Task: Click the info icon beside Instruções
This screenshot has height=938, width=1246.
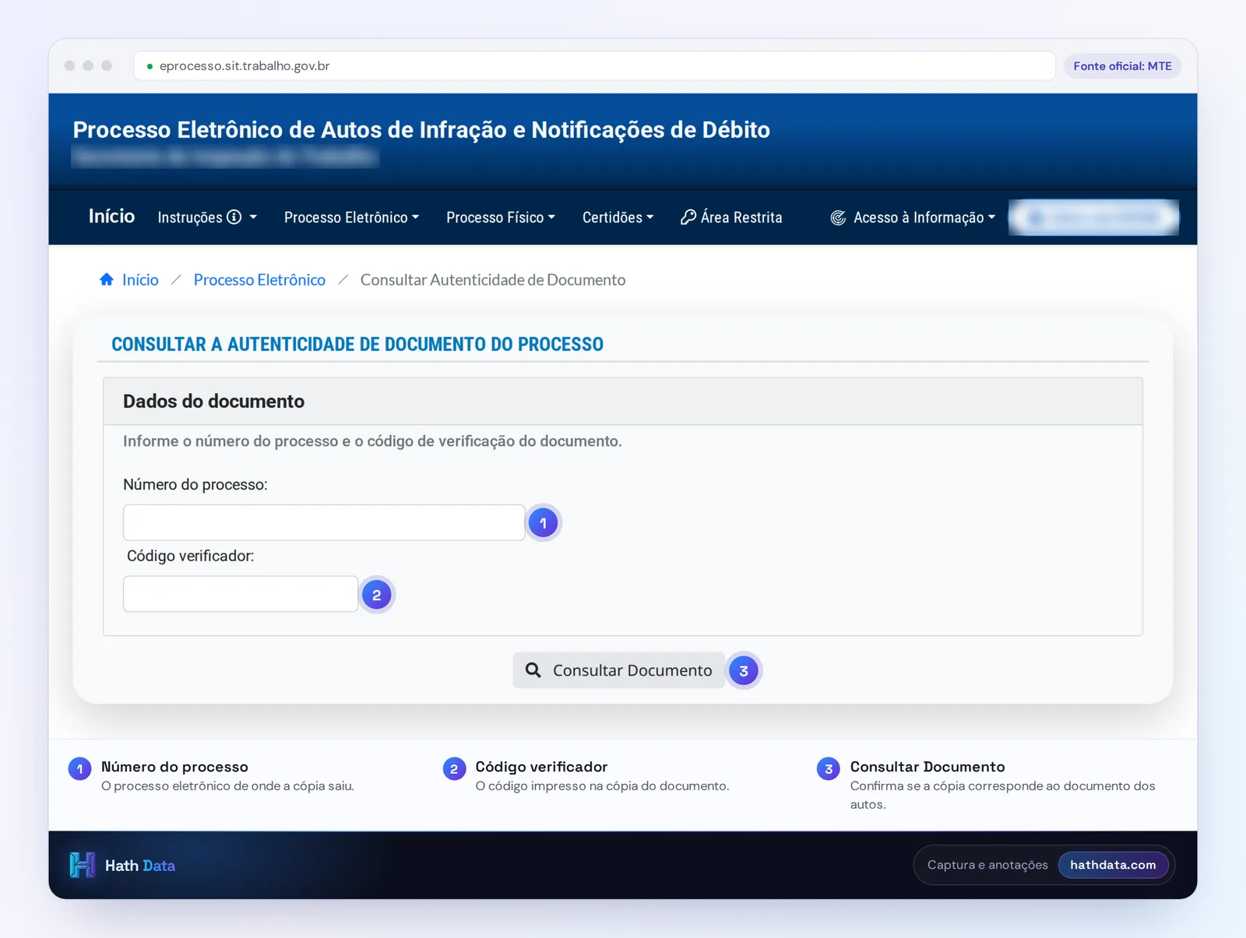Action: (x=234, y=217)
